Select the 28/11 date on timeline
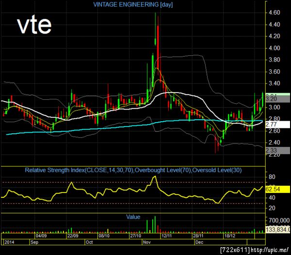 click(198, 236)
